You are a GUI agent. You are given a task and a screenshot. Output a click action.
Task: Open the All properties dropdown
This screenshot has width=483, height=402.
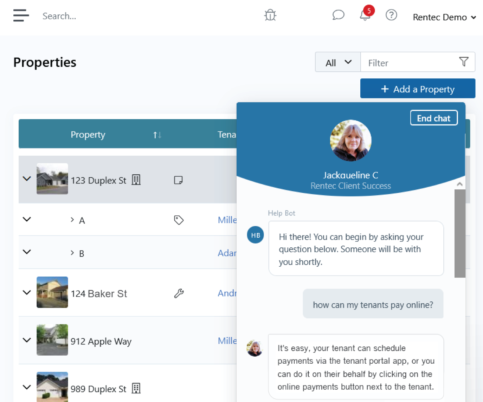click(x=337, y=62)
